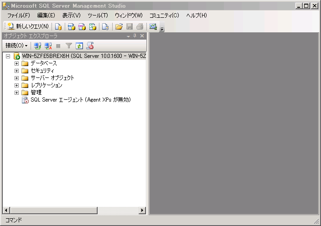
Task: Click the Refresh icon in Object Explorer
Action: point(79,46)
